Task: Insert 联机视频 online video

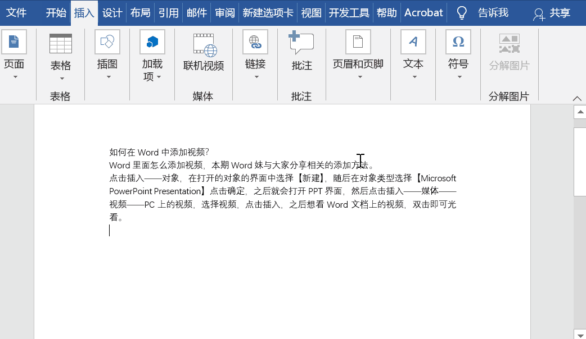Action: (204, 52)
